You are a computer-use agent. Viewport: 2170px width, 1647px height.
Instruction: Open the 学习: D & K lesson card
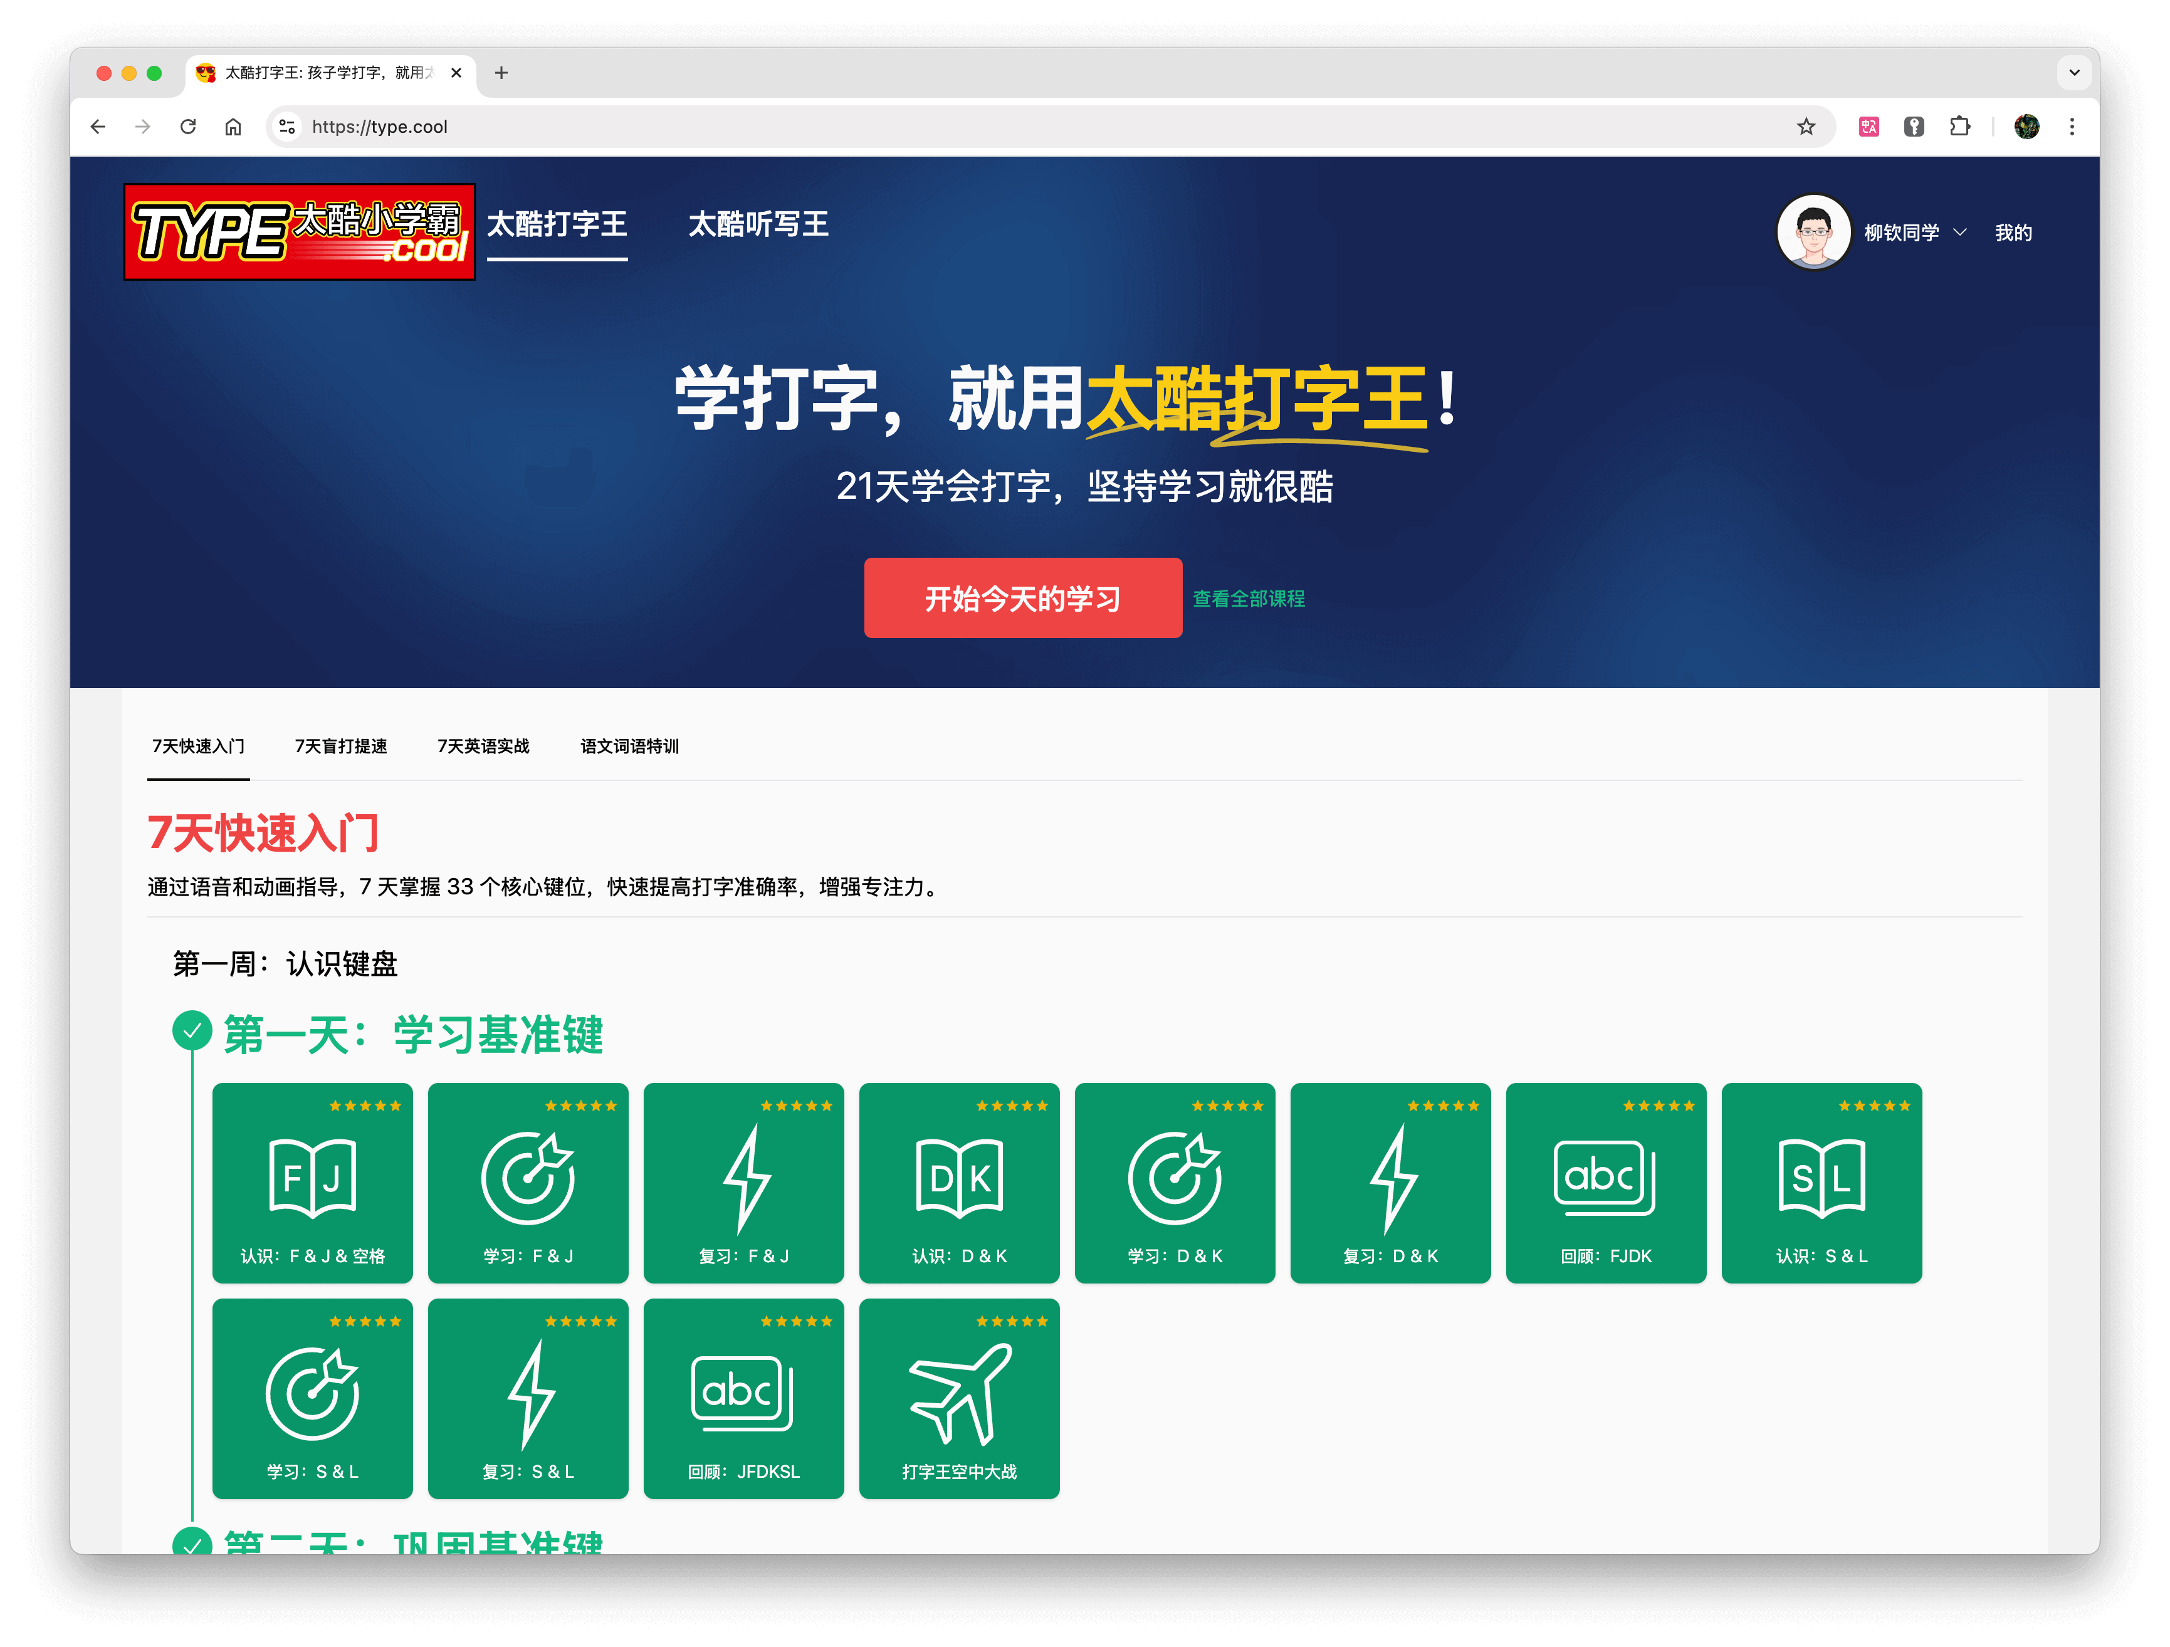(x=1174, y=1182)
